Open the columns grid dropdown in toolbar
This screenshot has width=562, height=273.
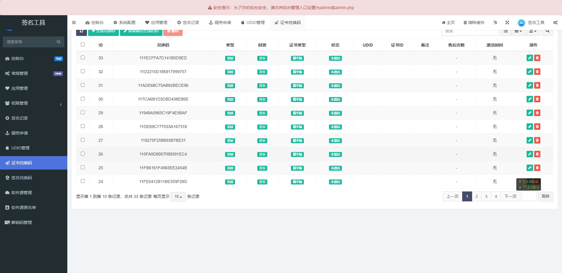pyautogui.click(x=518, y=31)
